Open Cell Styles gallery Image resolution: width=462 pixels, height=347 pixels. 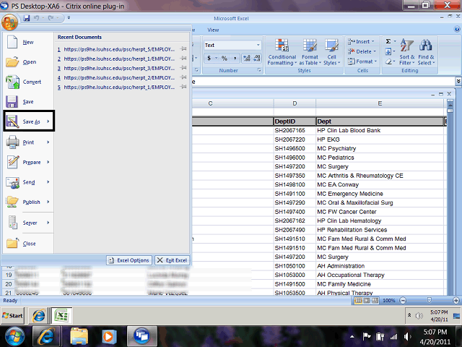click(x=332, y=52)
